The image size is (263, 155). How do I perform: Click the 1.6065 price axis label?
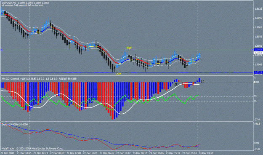click(258, 27)
